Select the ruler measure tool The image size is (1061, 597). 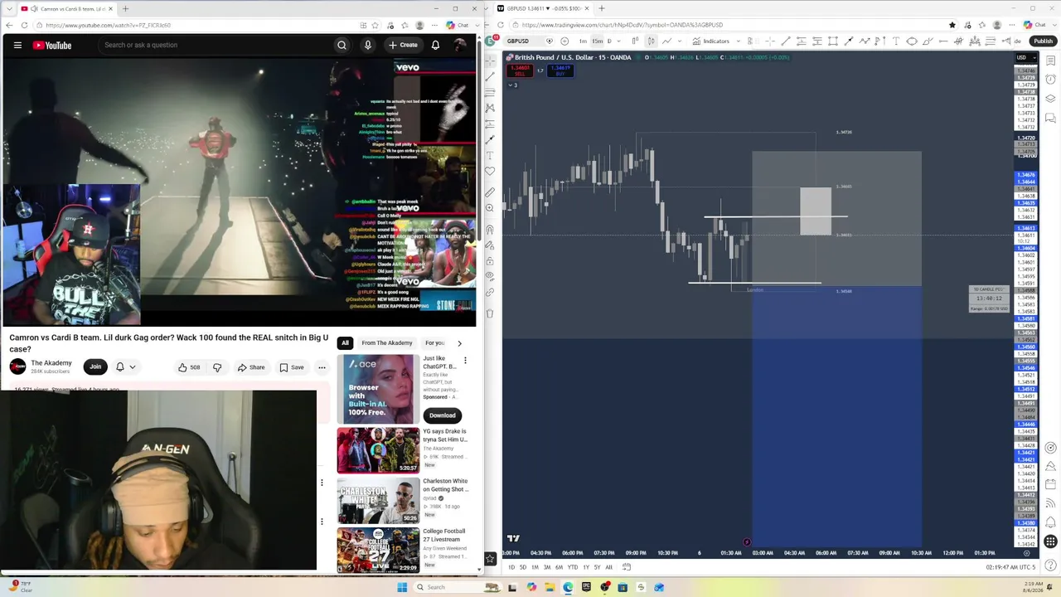490,192
